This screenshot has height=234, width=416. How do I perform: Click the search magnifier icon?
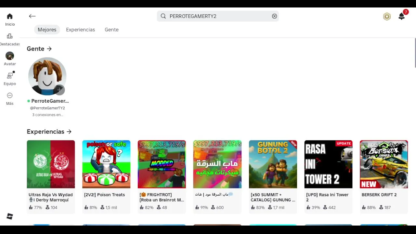[163, 16]
